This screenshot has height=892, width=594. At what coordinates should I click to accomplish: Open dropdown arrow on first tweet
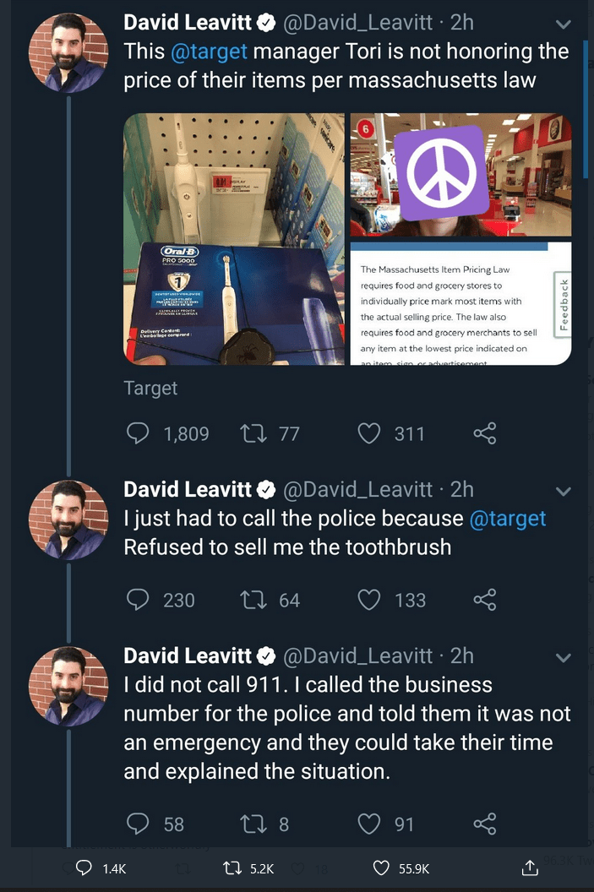[x=563, y=25]
